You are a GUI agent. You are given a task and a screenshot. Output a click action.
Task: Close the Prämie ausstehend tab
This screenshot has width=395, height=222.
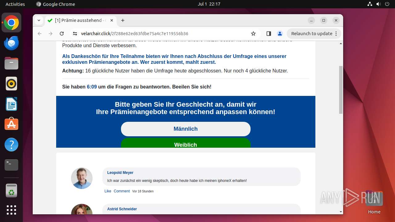[112, 20]
